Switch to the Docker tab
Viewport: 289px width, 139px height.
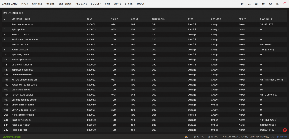tap(96, 4)
